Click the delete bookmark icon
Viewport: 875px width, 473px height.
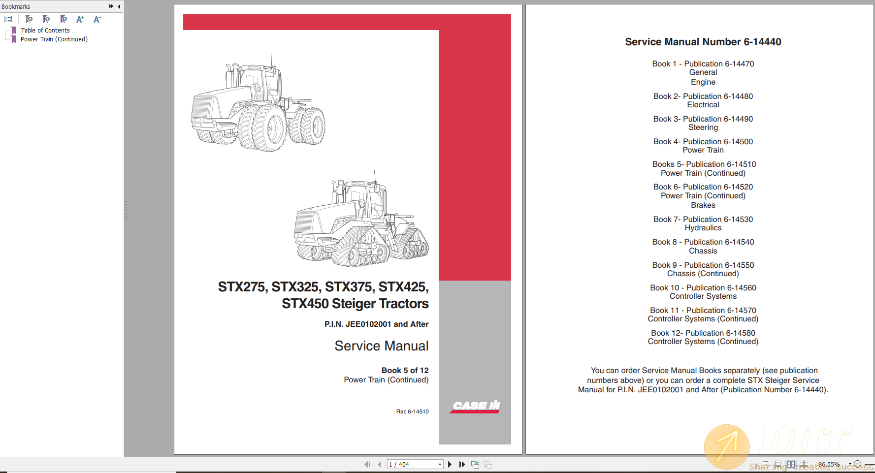point(29,19)
